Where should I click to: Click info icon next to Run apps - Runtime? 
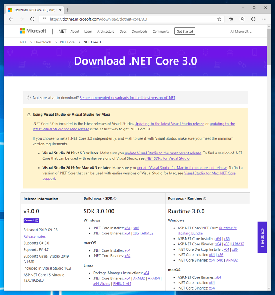204,199
